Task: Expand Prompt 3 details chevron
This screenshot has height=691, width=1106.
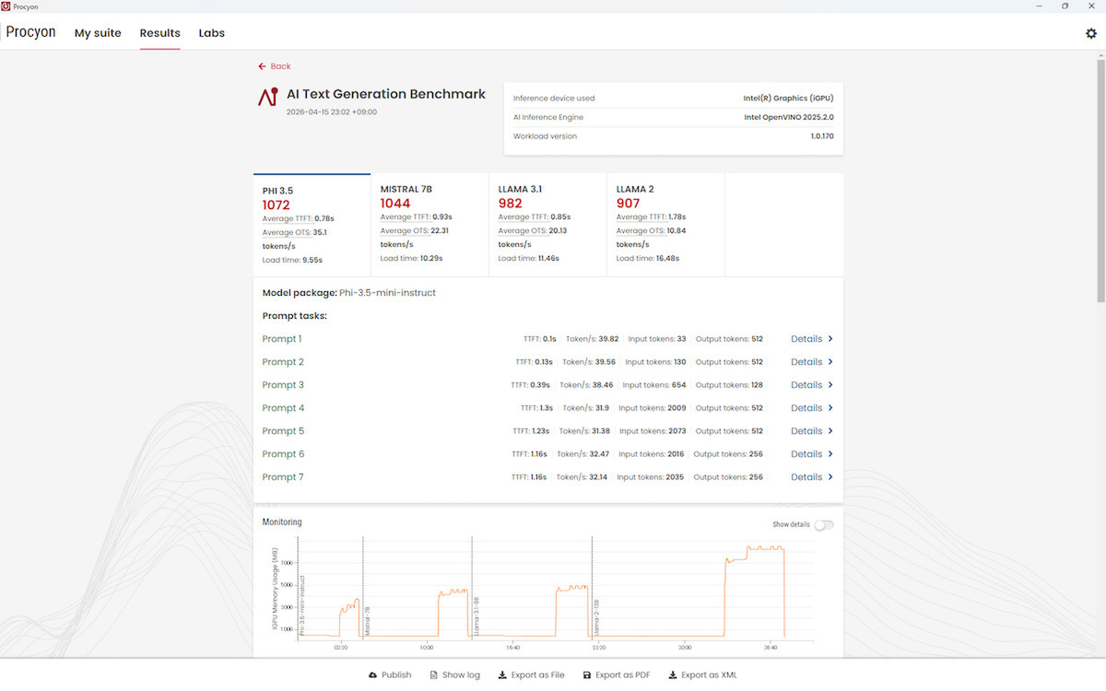Action: tap(830, 385)
